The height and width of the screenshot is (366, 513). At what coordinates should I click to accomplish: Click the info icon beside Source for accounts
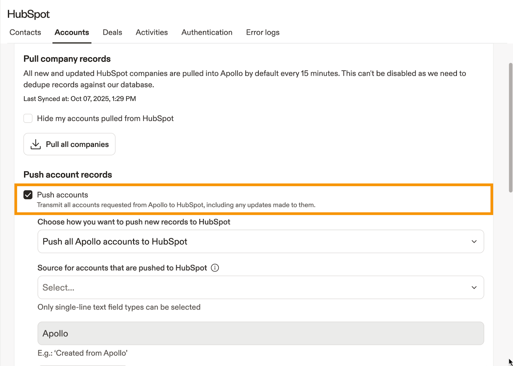tap(215, 268)
